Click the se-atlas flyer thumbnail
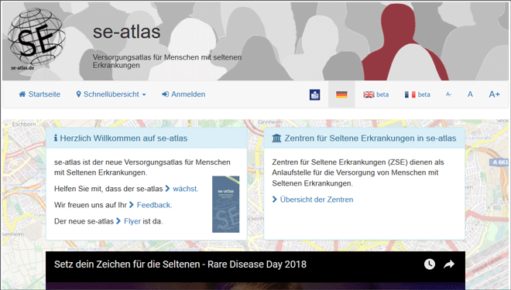Viewport: 511px width, 290px height. [225, 204]
